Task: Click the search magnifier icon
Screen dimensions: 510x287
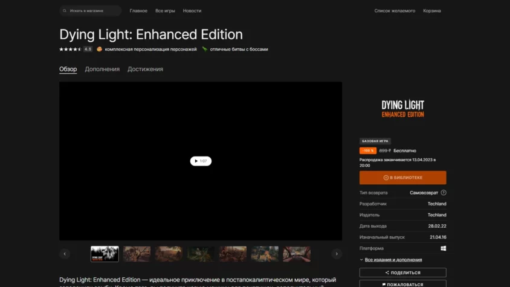Action: coord(65,11)
